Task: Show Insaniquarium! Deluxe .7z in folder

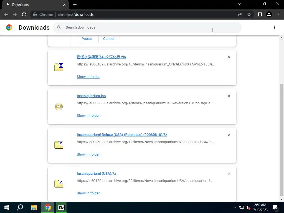Action: (x=88, y=154)
